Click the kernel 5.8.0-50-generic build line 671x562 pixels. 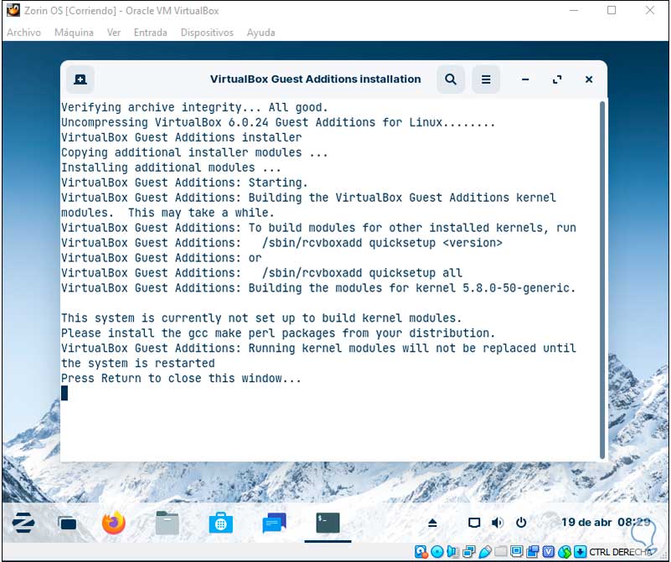click(x=318, y=288)
